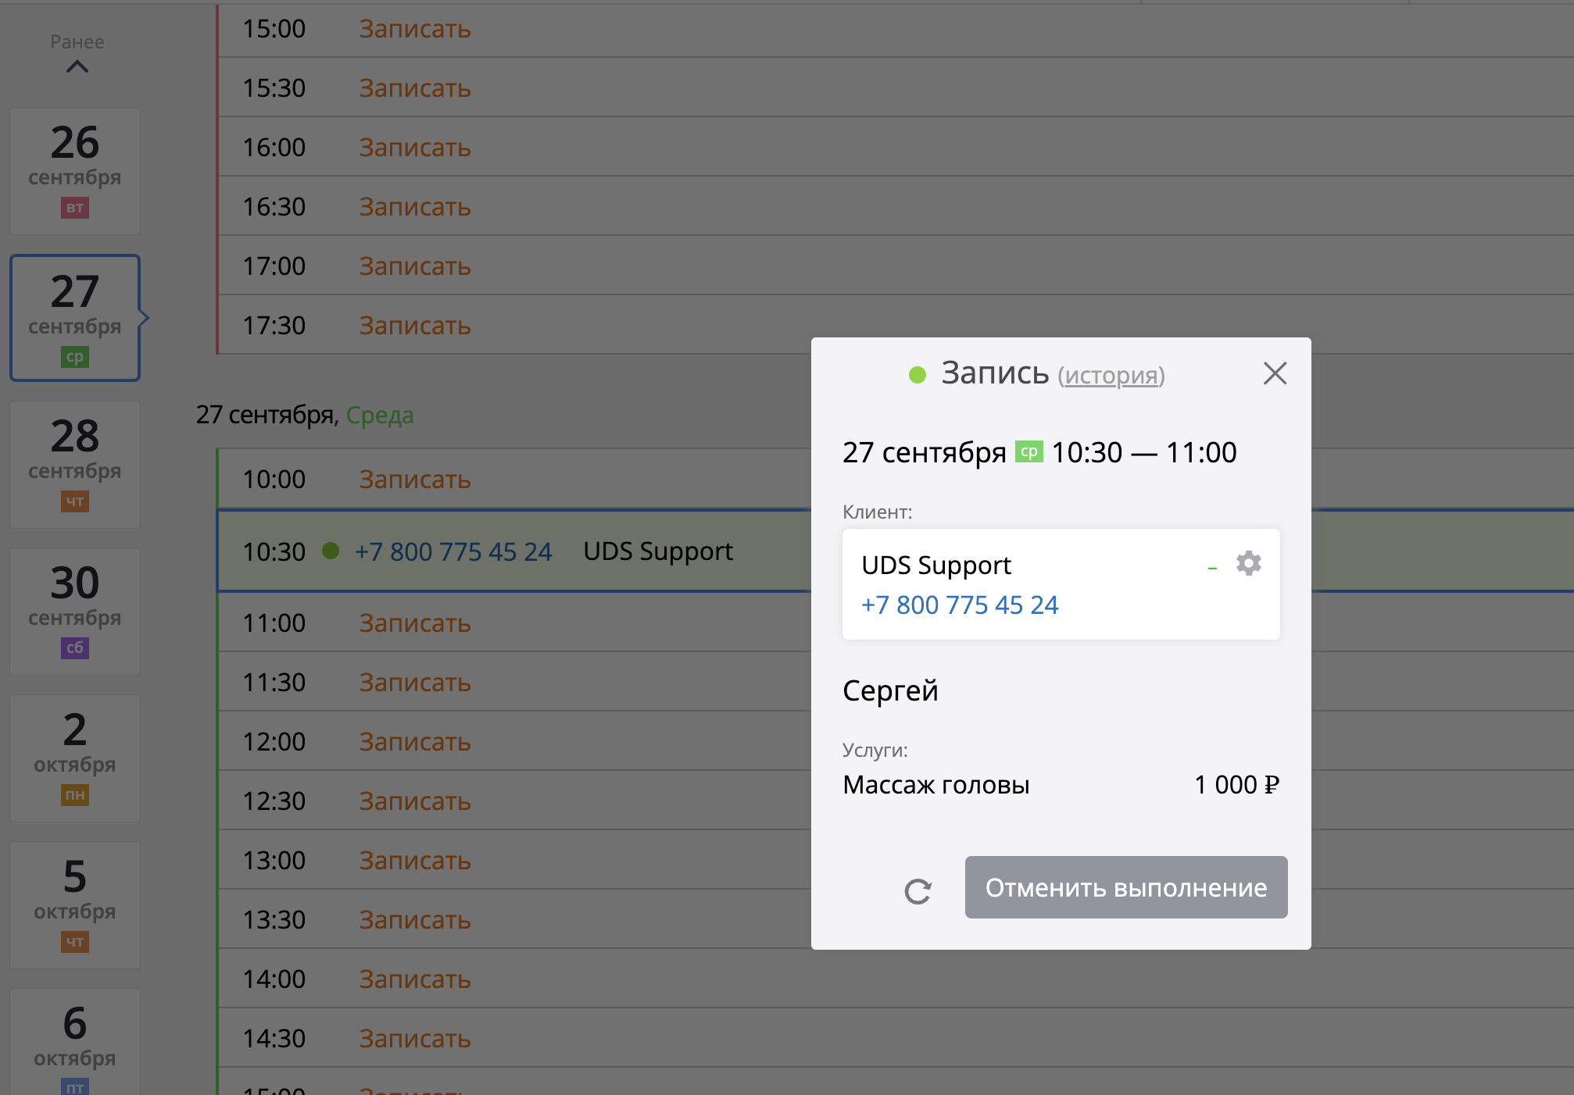Click phone number in client card
The image size is (1574, 1095).
960,605
